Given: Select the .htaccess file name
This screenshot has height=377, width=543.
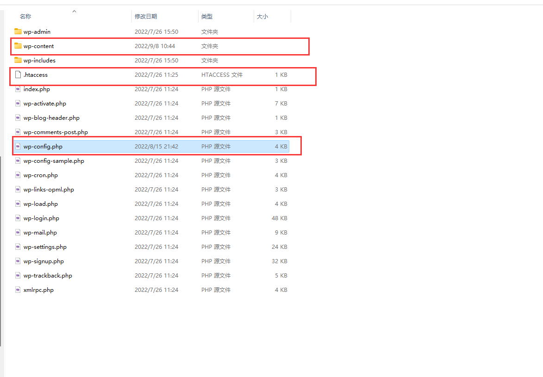Looking at the screenshot, I should click(36, 75).
